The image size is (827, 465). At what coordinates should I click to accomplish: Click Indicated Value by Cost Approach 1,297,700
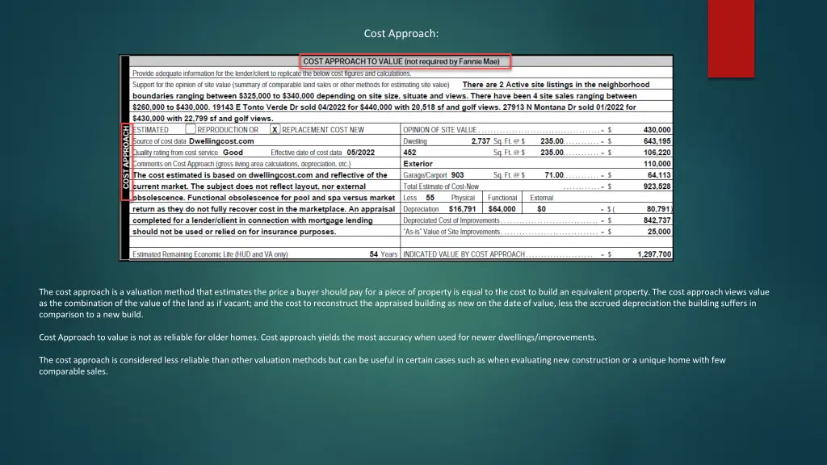(654, 254)
